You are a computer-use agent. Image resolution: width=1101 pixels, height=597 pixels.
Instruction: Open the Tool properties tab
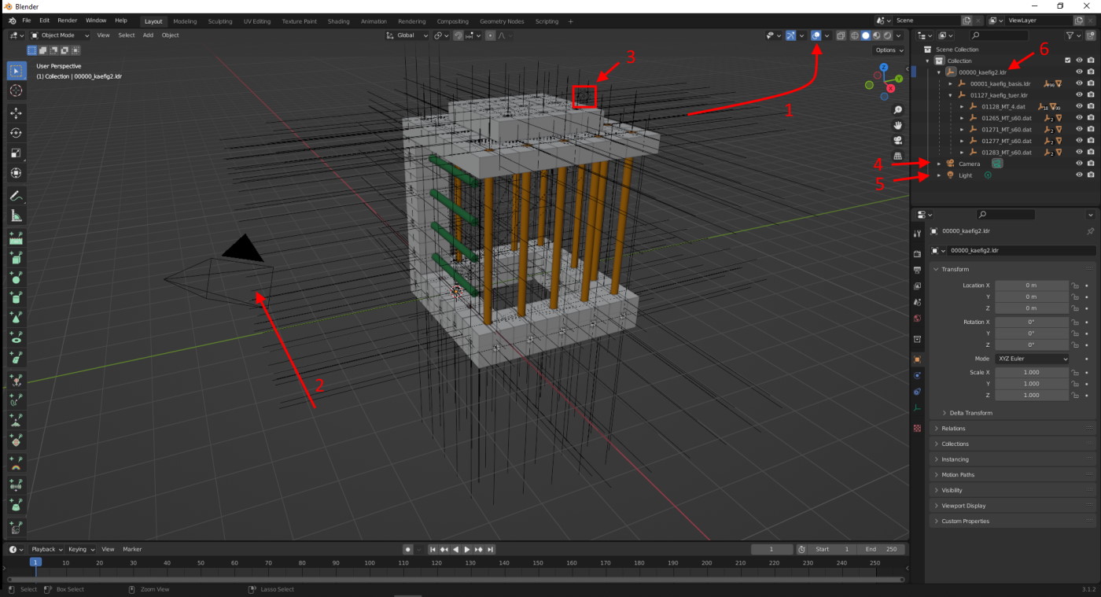pyautogui.click(x=917, y=234)
